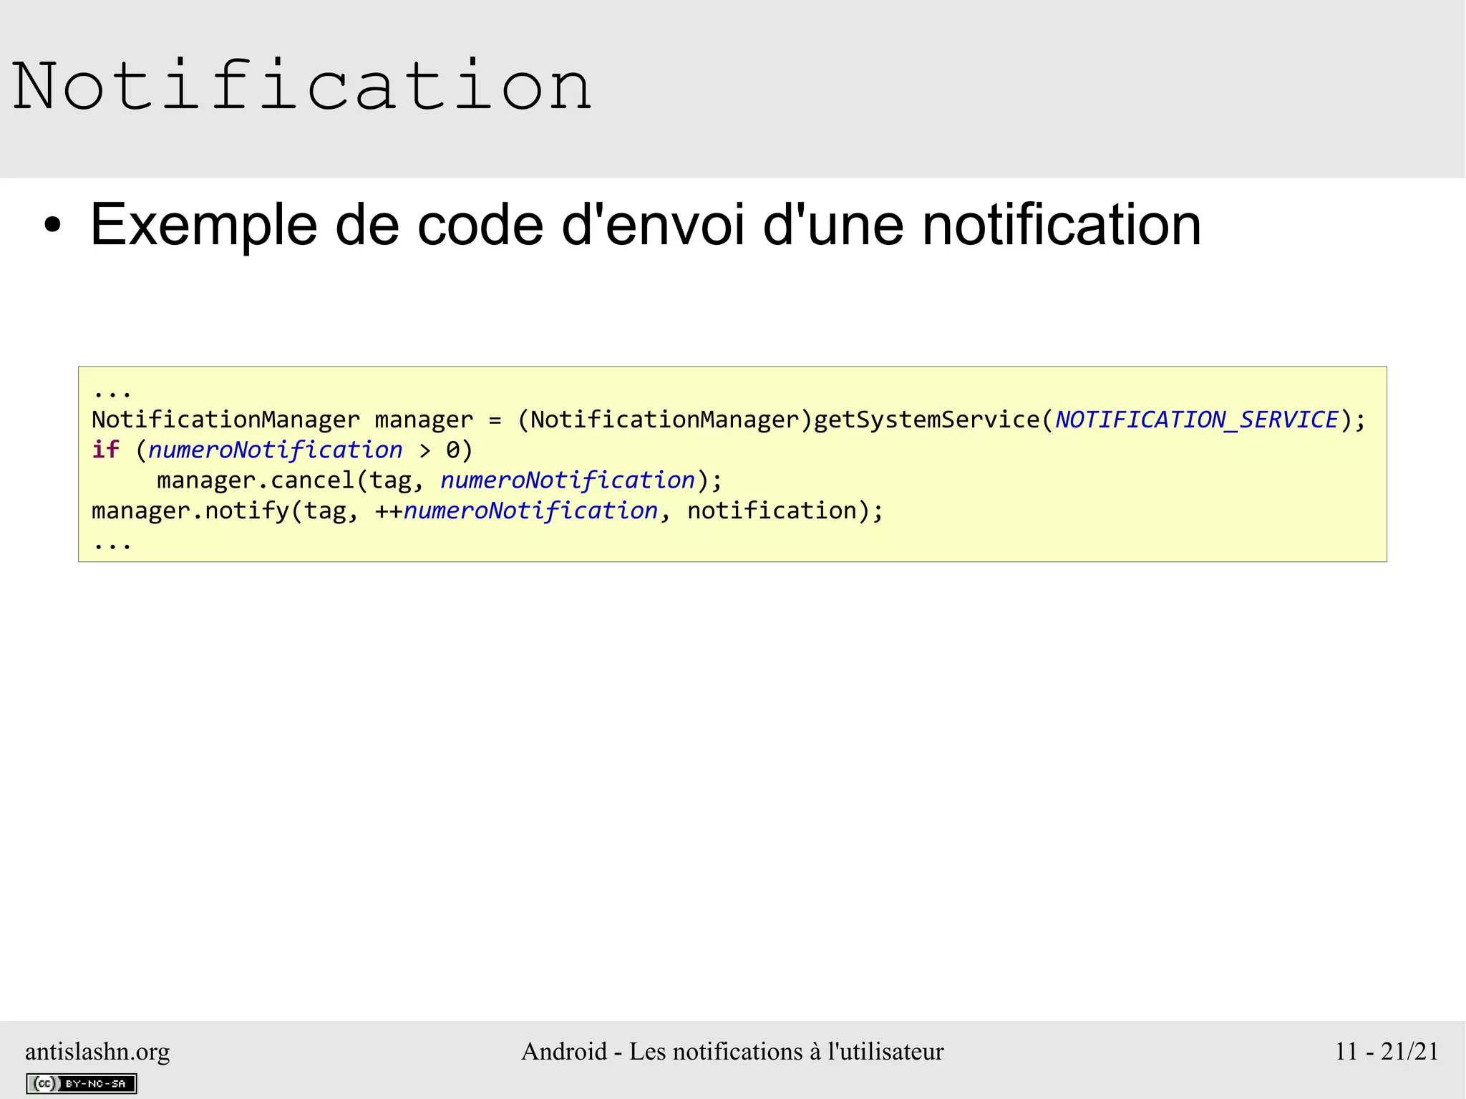
Task: Click the page number "11 - 21/21"
Action: (x=1387, y=1051)
